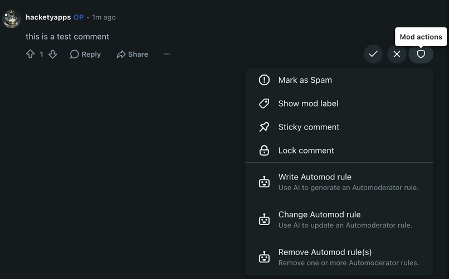Click the Mark as Spam exclamation icon
The width and height of the screenshot is (449, 279).
[264, 80]
